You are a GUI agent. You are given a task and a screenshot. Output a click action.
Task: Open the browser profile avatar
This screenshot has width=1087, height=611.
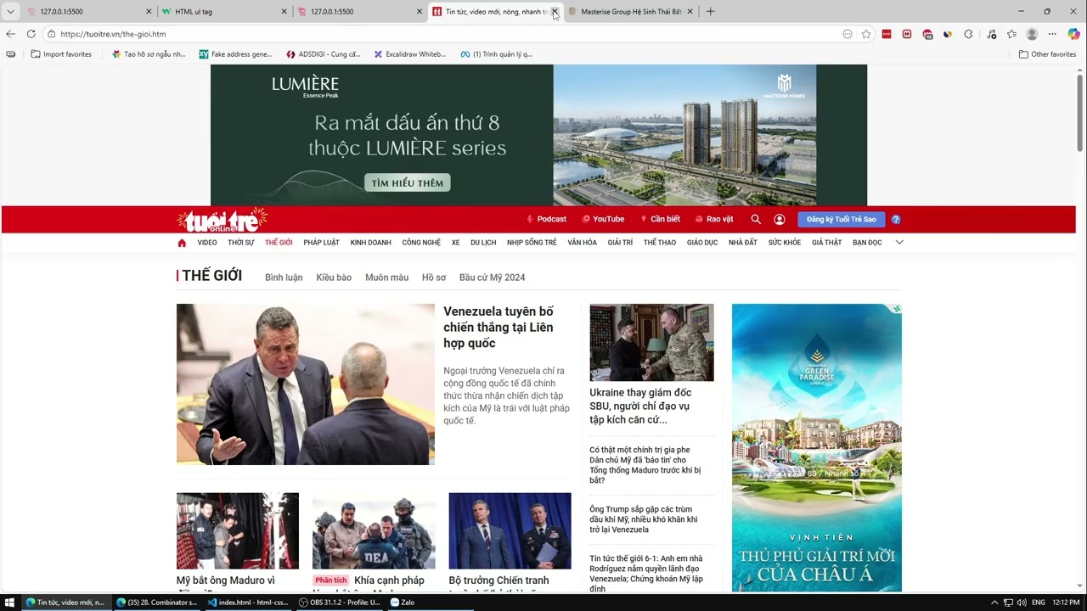coord(1032,34)
